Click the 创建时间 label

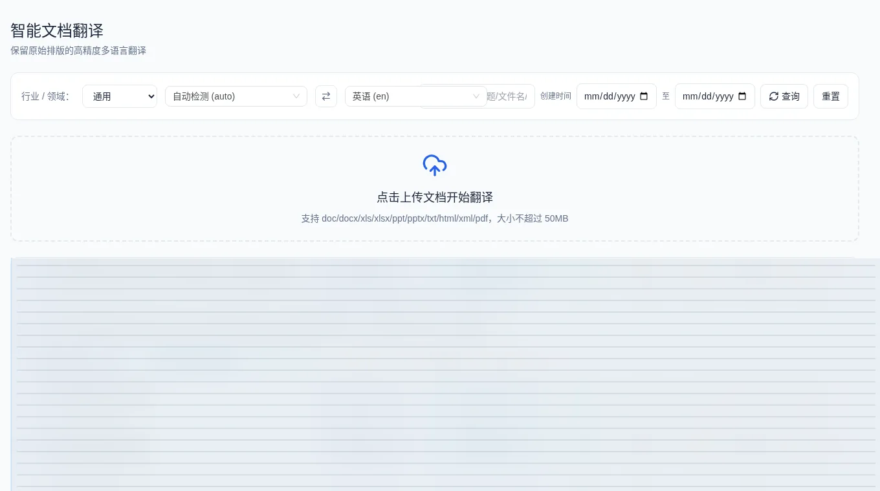pyautogui.click(x=556, y=96)
